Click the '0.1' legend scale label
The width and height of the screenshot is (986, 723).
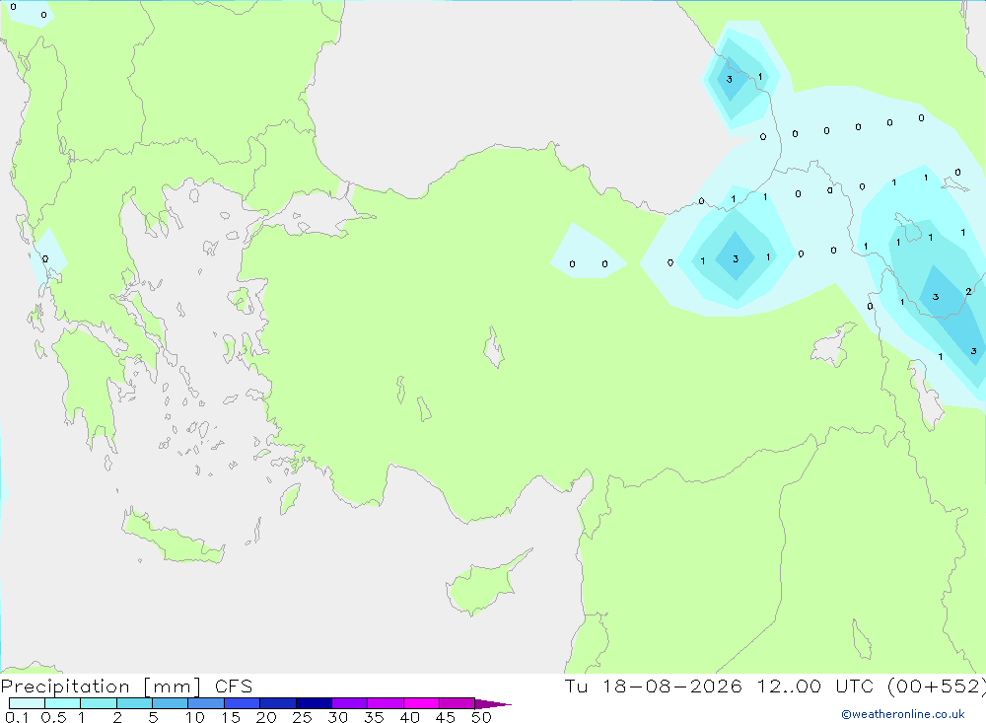(x=17, y=717)
